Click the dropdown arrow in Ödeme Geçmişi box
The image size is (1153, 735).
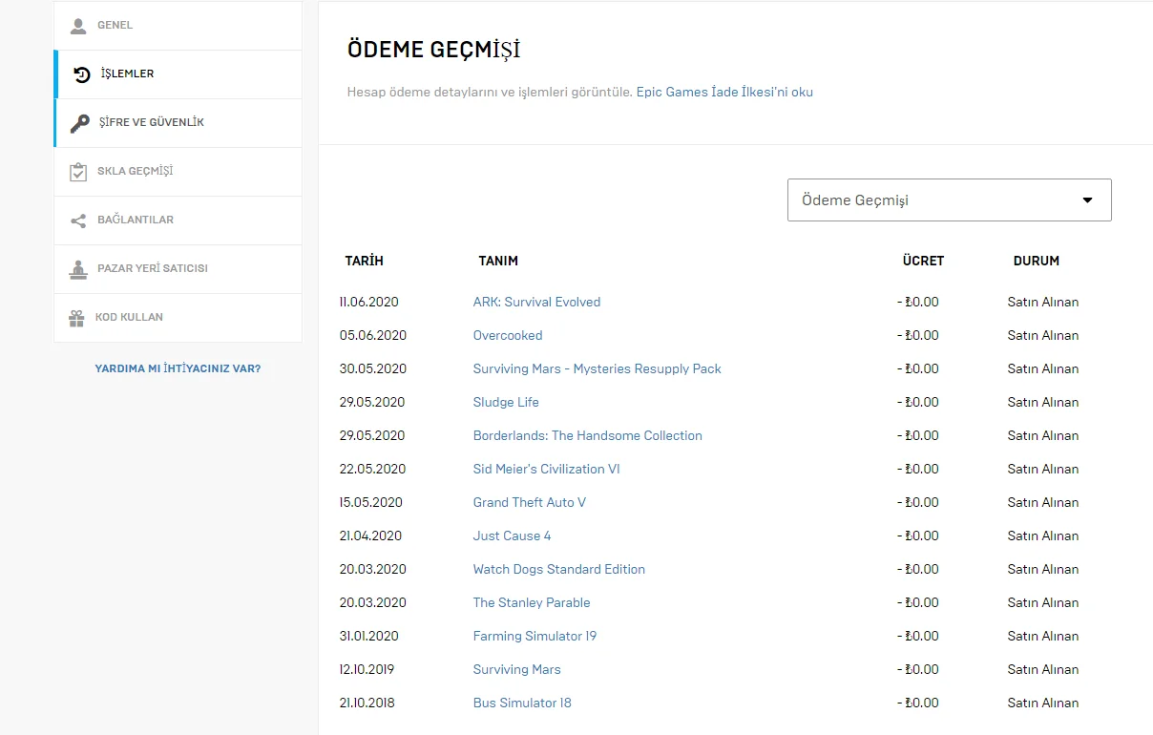click(1087, 200)
